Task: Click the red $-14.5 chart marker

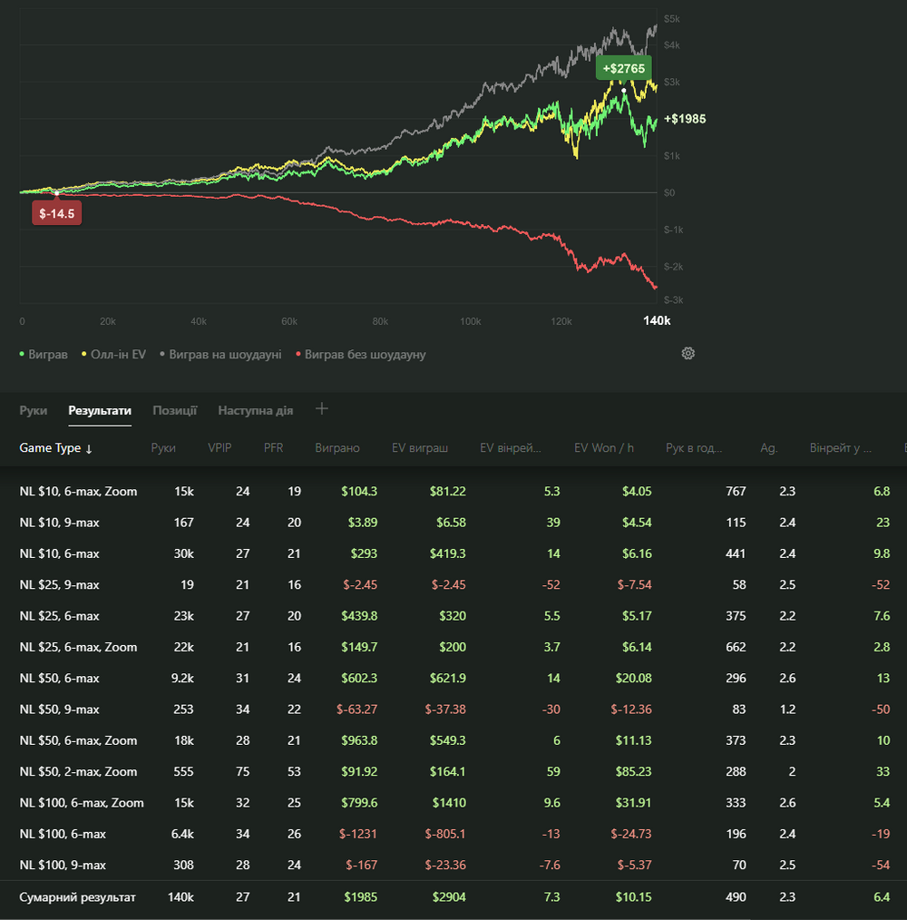Action: click(x=57, y=213)
